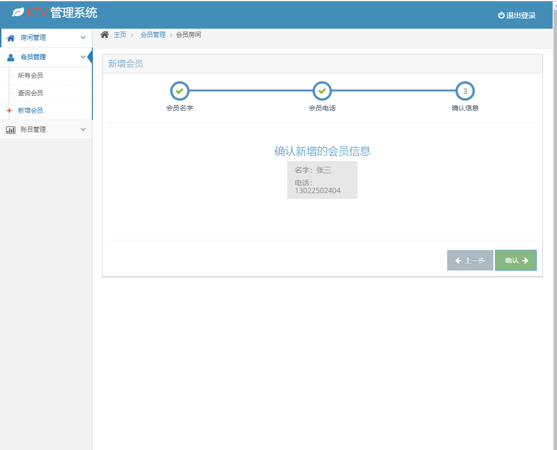The width and height of the screenshot is (557, 450).
Task: Click the back arrow icon inside 上一步 button
Action: 459,260
